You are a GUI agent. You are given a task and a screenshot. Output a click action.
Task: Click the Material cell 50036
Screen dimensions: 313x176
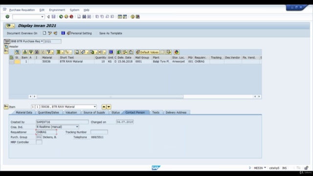50,62
